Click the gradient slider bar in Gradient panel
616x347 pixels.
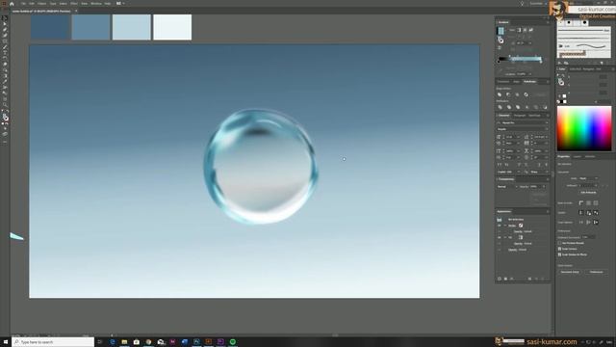pyautogui.click(x=521, y=59)
